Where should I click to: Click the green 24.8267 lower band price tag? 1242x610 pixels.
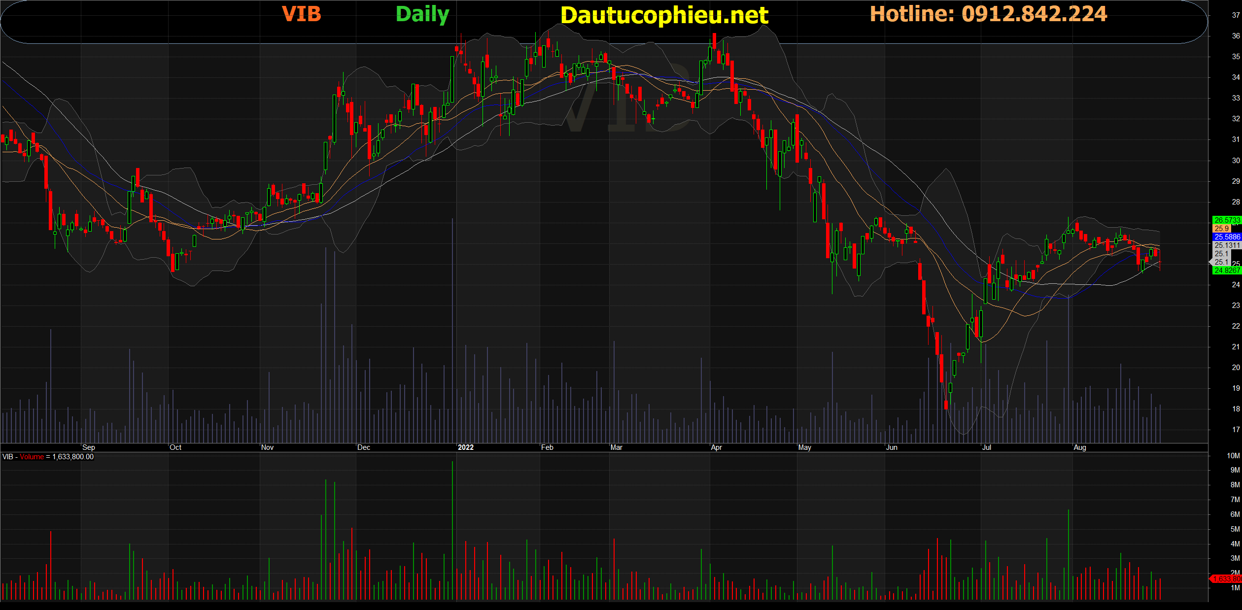pyautogui.click(x=1227, y=271)
